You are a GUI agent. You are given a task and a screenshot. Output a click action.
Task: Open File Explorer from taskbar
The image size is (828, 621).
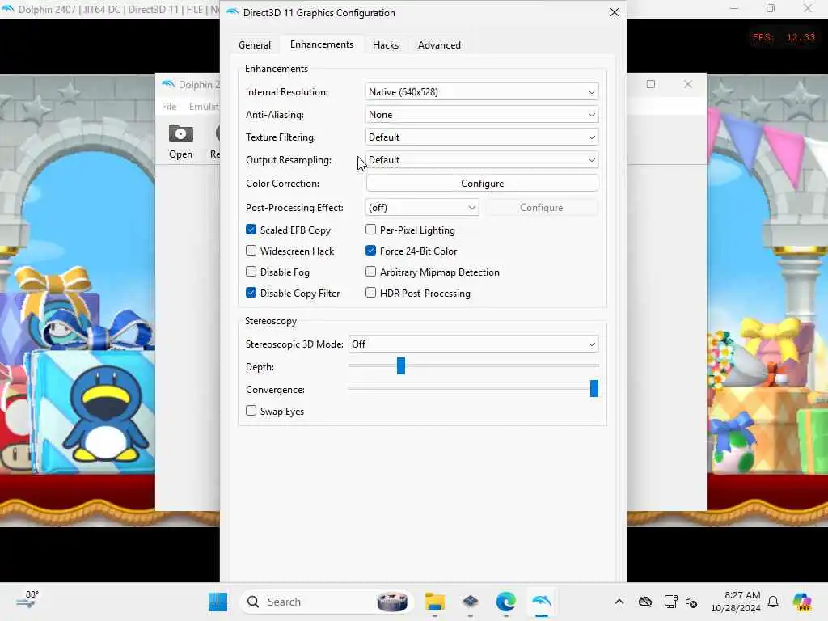click(434, 602)
